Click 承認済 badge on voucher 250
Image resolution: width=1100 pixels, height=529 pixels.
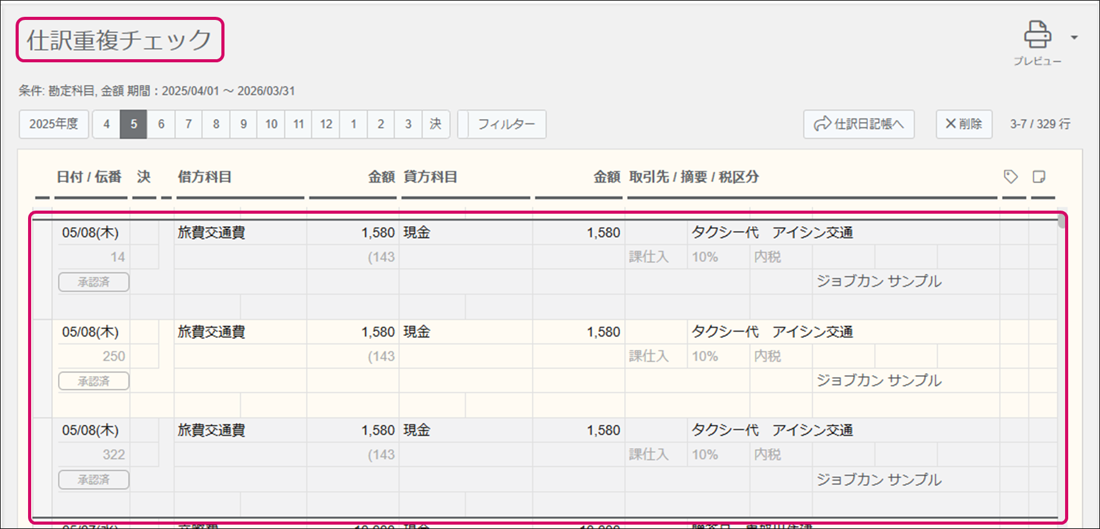click(94, 381)
